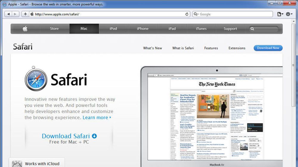The image size is (298, 167).
Task: Click the Safari page heading
Action: point(23,47)
